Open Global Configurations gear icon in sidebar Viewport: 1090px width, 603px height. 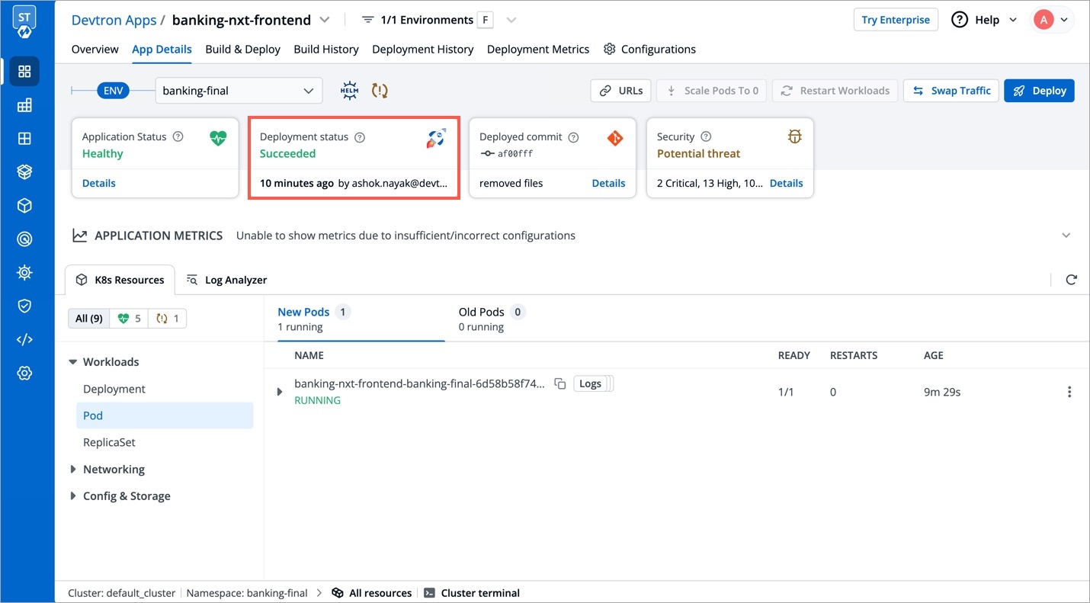(x=24, y=373)
